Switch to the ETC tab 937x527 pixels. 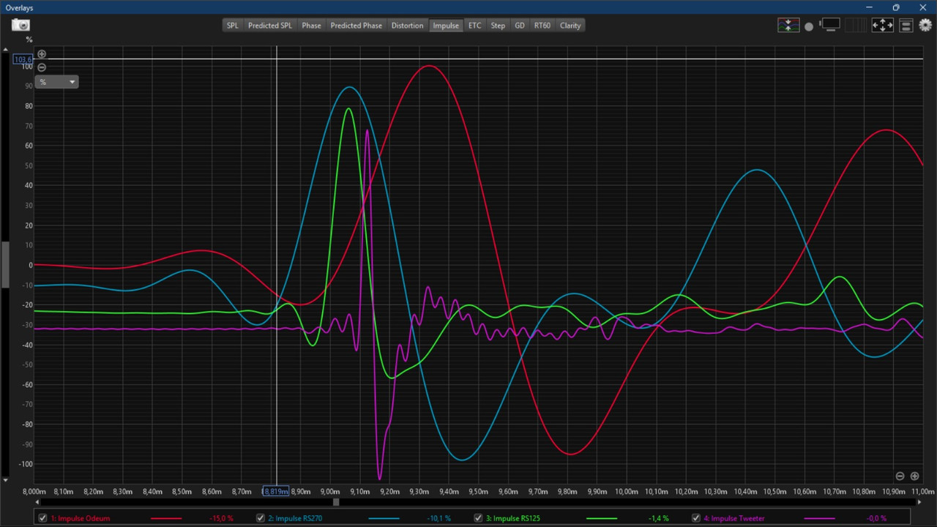point(475,26)
